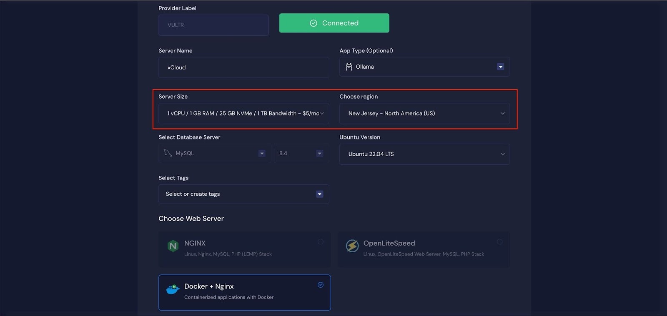
Task: Click the Docker whale icon
Action: [x=173, y=289]
